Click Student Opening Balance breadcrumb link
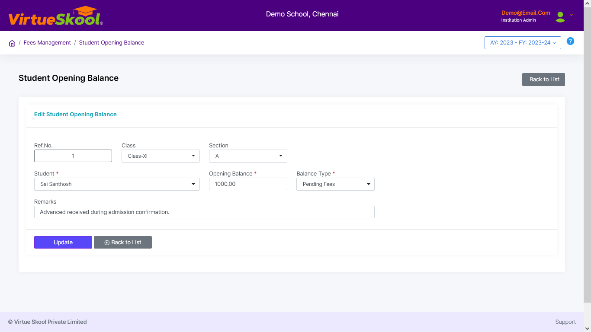 (x=112, y=43)
